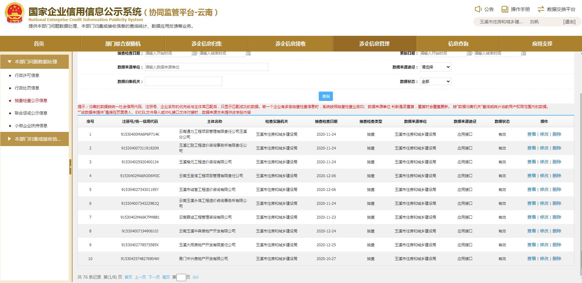Open the 公告 announcement icon
This screenshot has height=283, width=582.
[x=478, y=9]
